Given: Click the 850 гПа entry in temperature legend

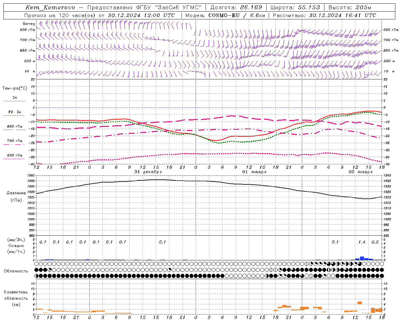Looking at the screenshot, I should [15, 127].
